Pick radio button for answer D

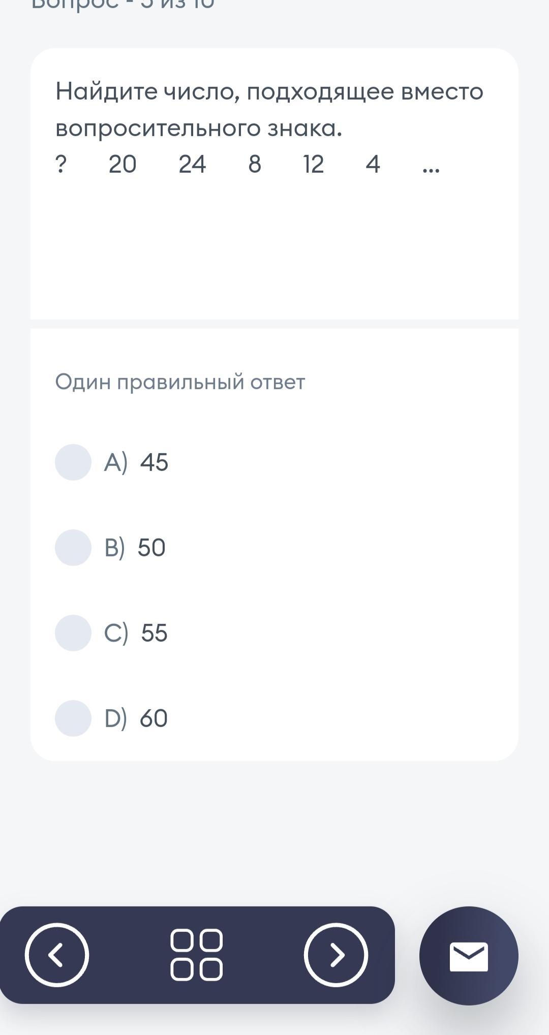click(73, 718)
